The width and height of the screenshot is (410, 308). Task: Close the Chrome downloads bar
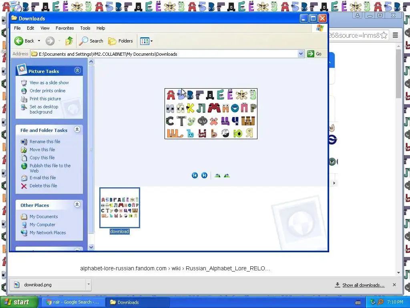[394, 285]
